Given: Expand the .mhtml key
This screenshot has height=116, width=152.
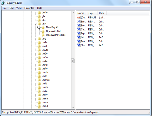Looking at the screenshot, I should pyautogui.click(x=36, y=80).
